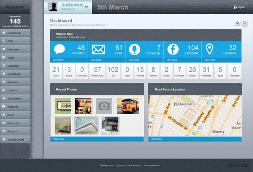Click the Locations map pin icon

coord(210,49)
